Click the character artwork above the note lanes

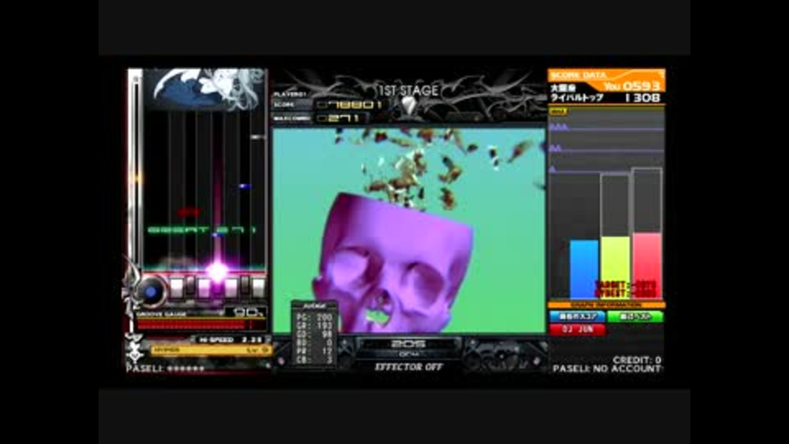(205, 90)
